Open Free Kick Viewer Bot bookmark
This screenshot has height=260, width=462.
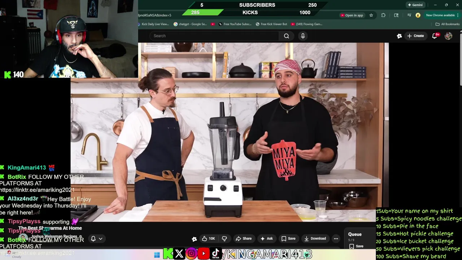pos(271,24)
